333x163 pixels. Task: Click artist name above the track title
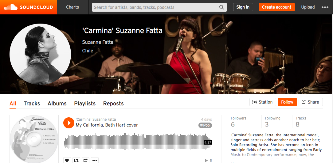point(96,119)
